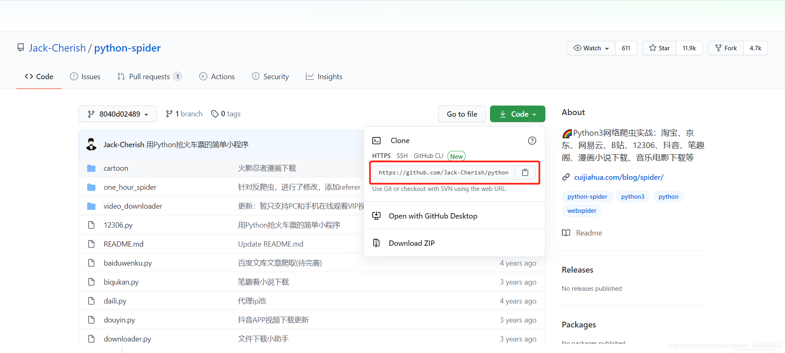Screen dimensions: 785x353
Task: Open the python-spider repository name link
Action: [127, 48]
